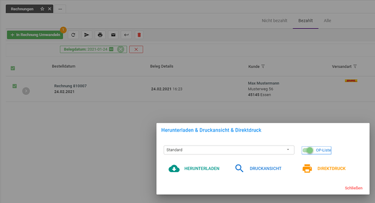This screenshot has height=203, width=375.
Task: Click the Bestelldatum column header
Action: click(x=64, y=66)
